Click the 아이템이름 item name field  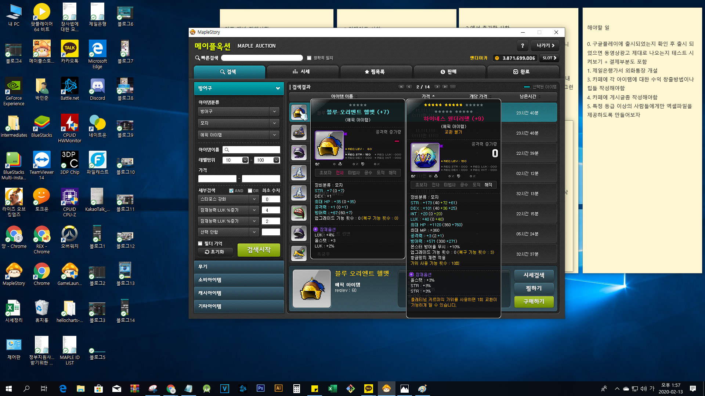coord(252,150)
